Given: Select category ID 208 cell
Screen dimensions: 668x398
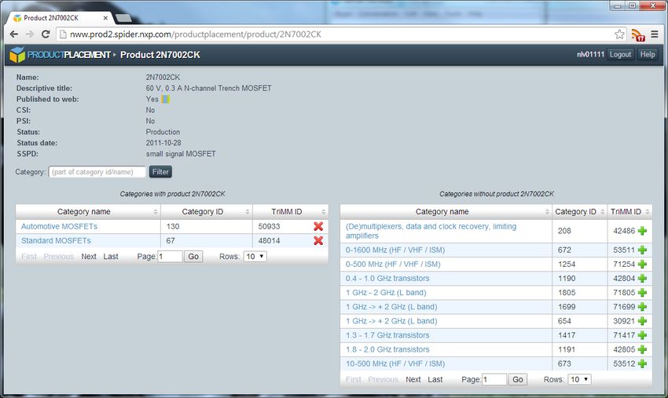Looking at the screenshot, I should click(564, 231).
